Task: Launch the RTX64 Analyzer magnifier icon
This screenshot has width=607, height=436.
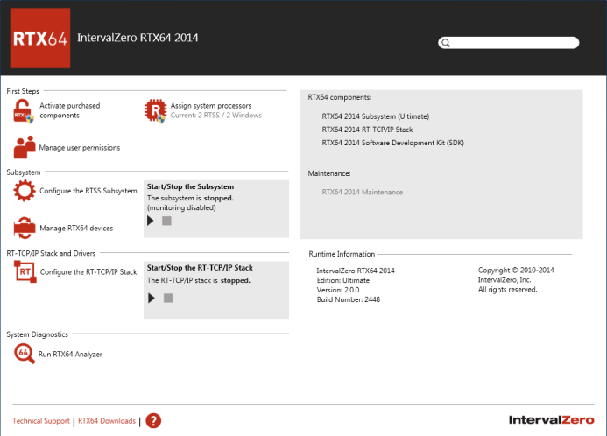Action: point(25,354)
